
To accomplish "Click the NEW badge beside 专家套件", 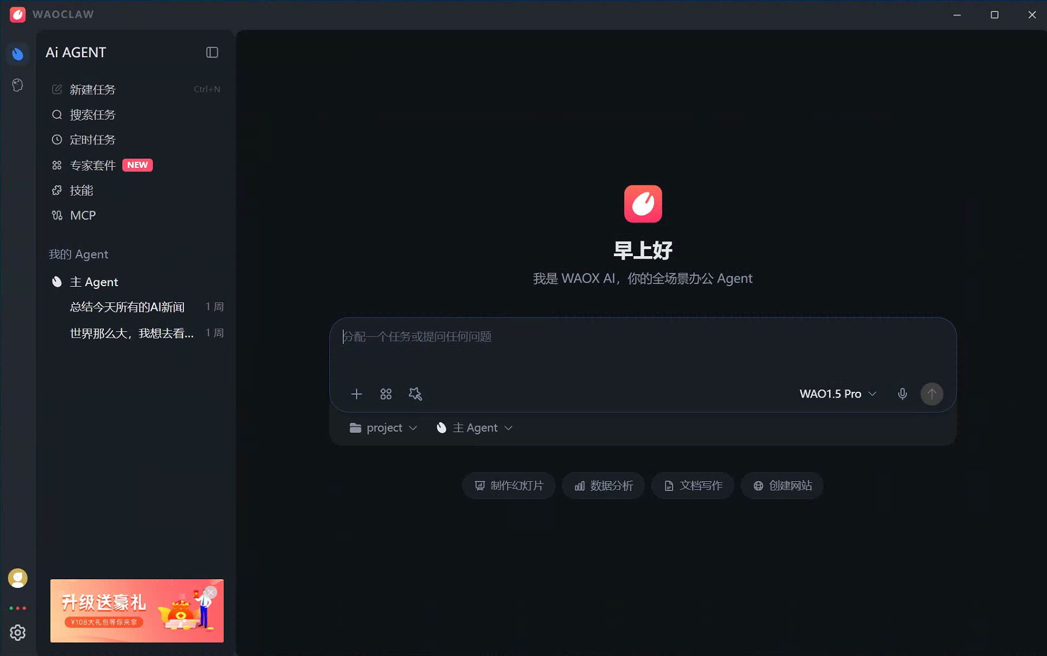I will 137,165.
